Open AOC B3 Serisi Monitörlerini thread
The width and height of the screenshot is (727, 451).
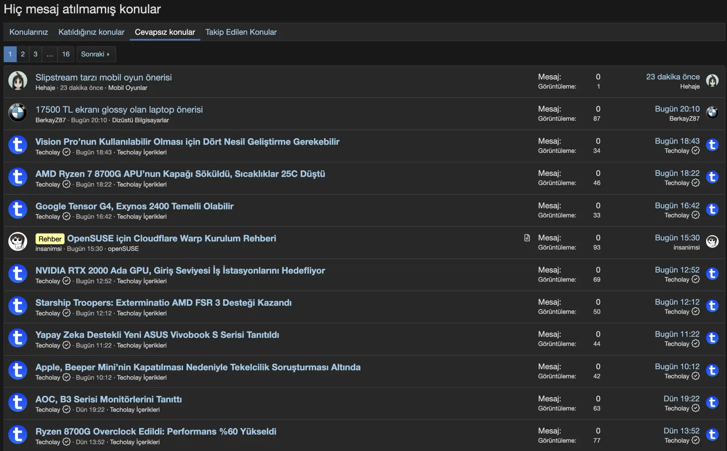tap(109, 399)
